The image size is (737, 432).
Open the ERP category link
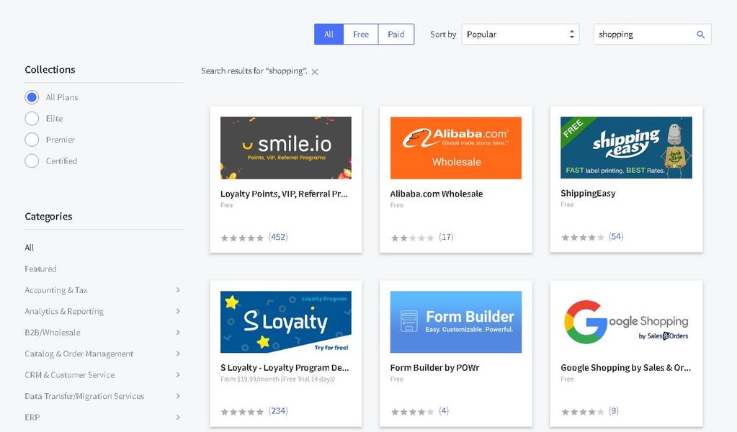tap(32, 417)
